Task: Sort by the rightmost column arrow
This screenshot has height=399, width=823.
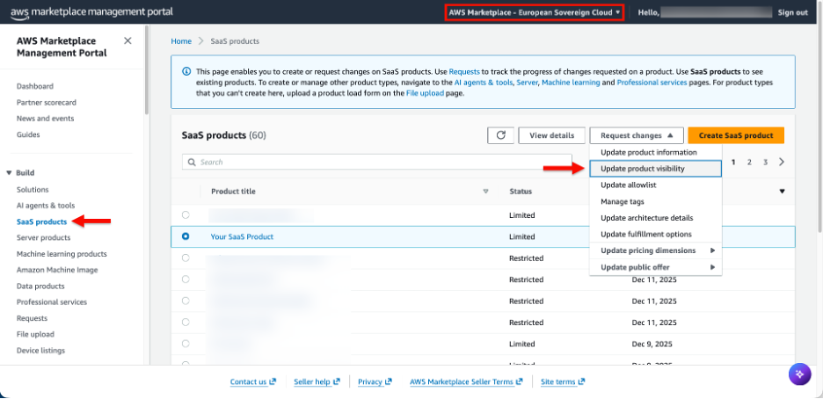Action: pos(782,192)
